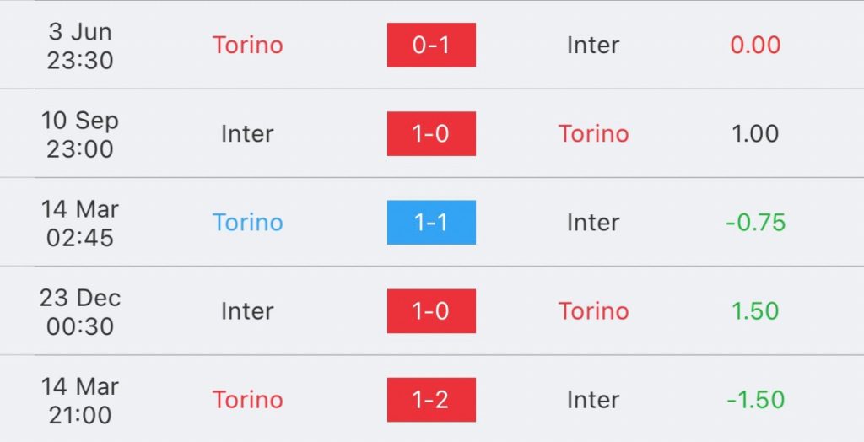Open Inter home team in 10 Sep row
The image size is (864, 442).
tap(247, 134)
